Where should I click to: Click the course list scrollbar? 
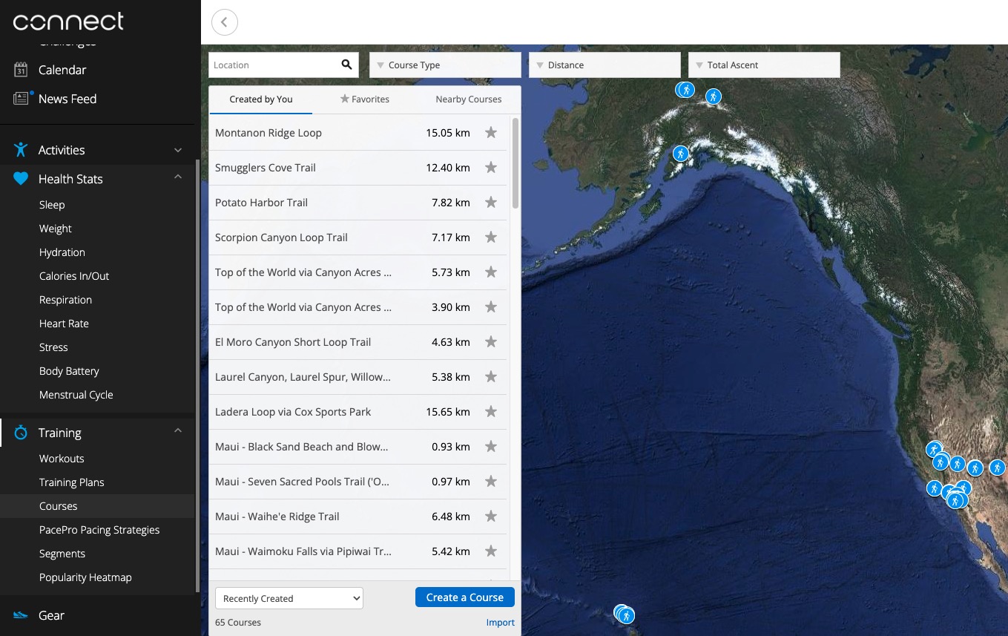515,163
